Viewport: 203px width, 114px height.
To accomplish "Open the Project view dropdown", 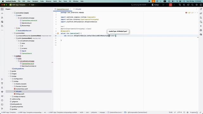I will [9, 9].
